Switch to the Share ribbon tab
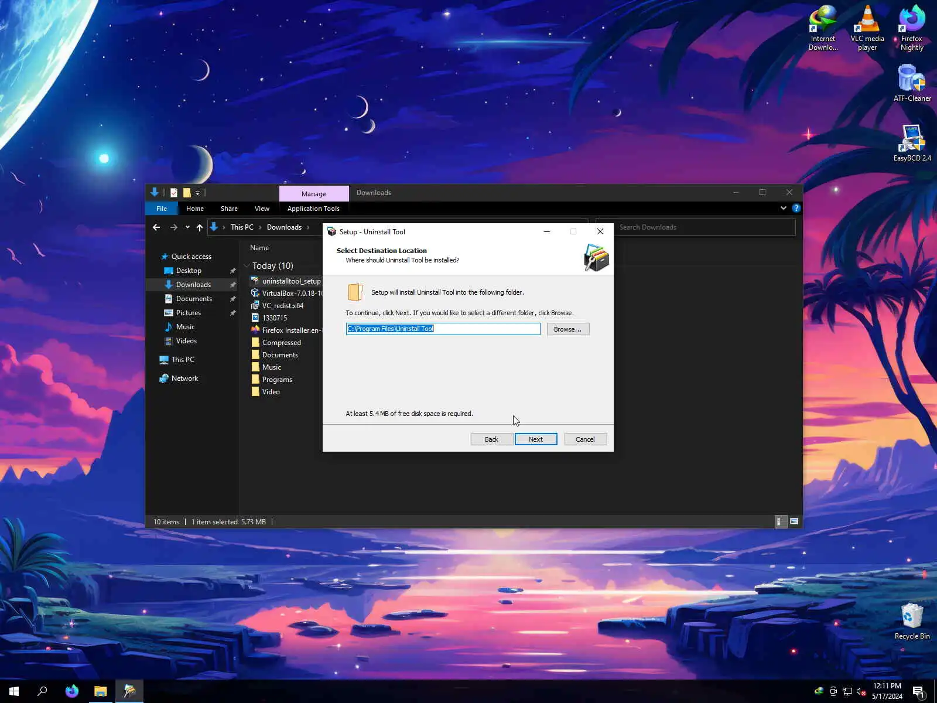The image size is (937, 703). [x=229, y=209]
